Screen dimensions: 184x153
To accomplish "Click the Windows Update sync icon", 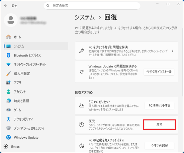I will (8, 137).
